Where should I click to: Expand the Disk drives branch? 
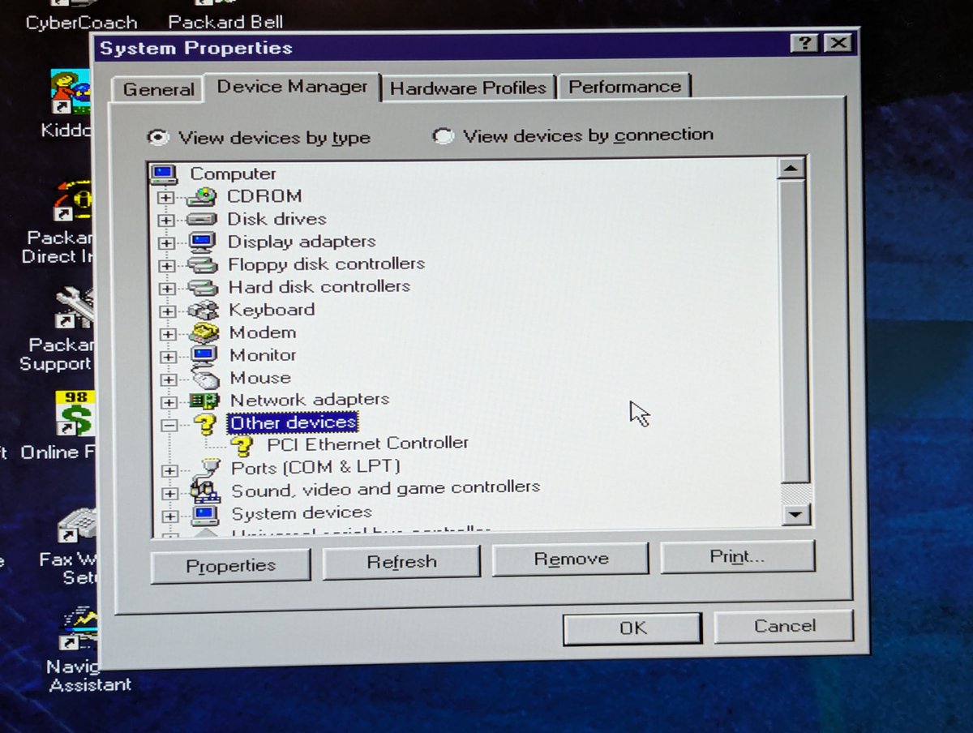[x=166, y=220]
